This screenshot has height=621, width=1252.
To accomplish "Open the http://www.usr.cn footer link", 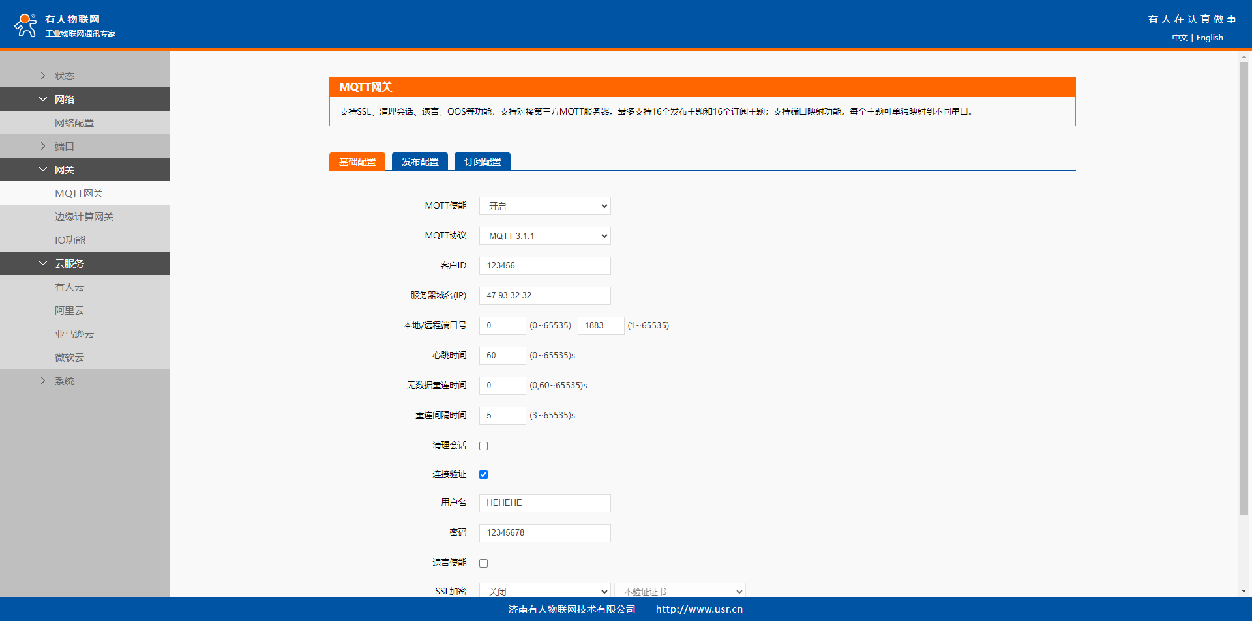I will tap(699, 609).
